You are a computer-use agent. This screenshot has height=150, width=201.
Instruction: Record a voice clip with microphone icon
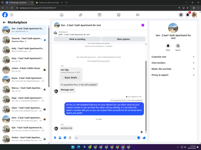pos(55,138)
